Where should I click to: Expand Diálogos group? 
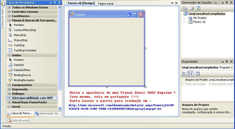(9, 93)
